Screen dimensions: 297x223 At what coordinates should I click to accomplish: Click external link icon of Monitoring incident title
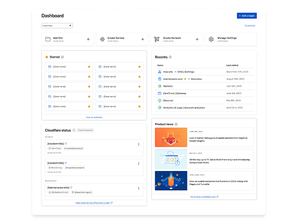point(66,163)
